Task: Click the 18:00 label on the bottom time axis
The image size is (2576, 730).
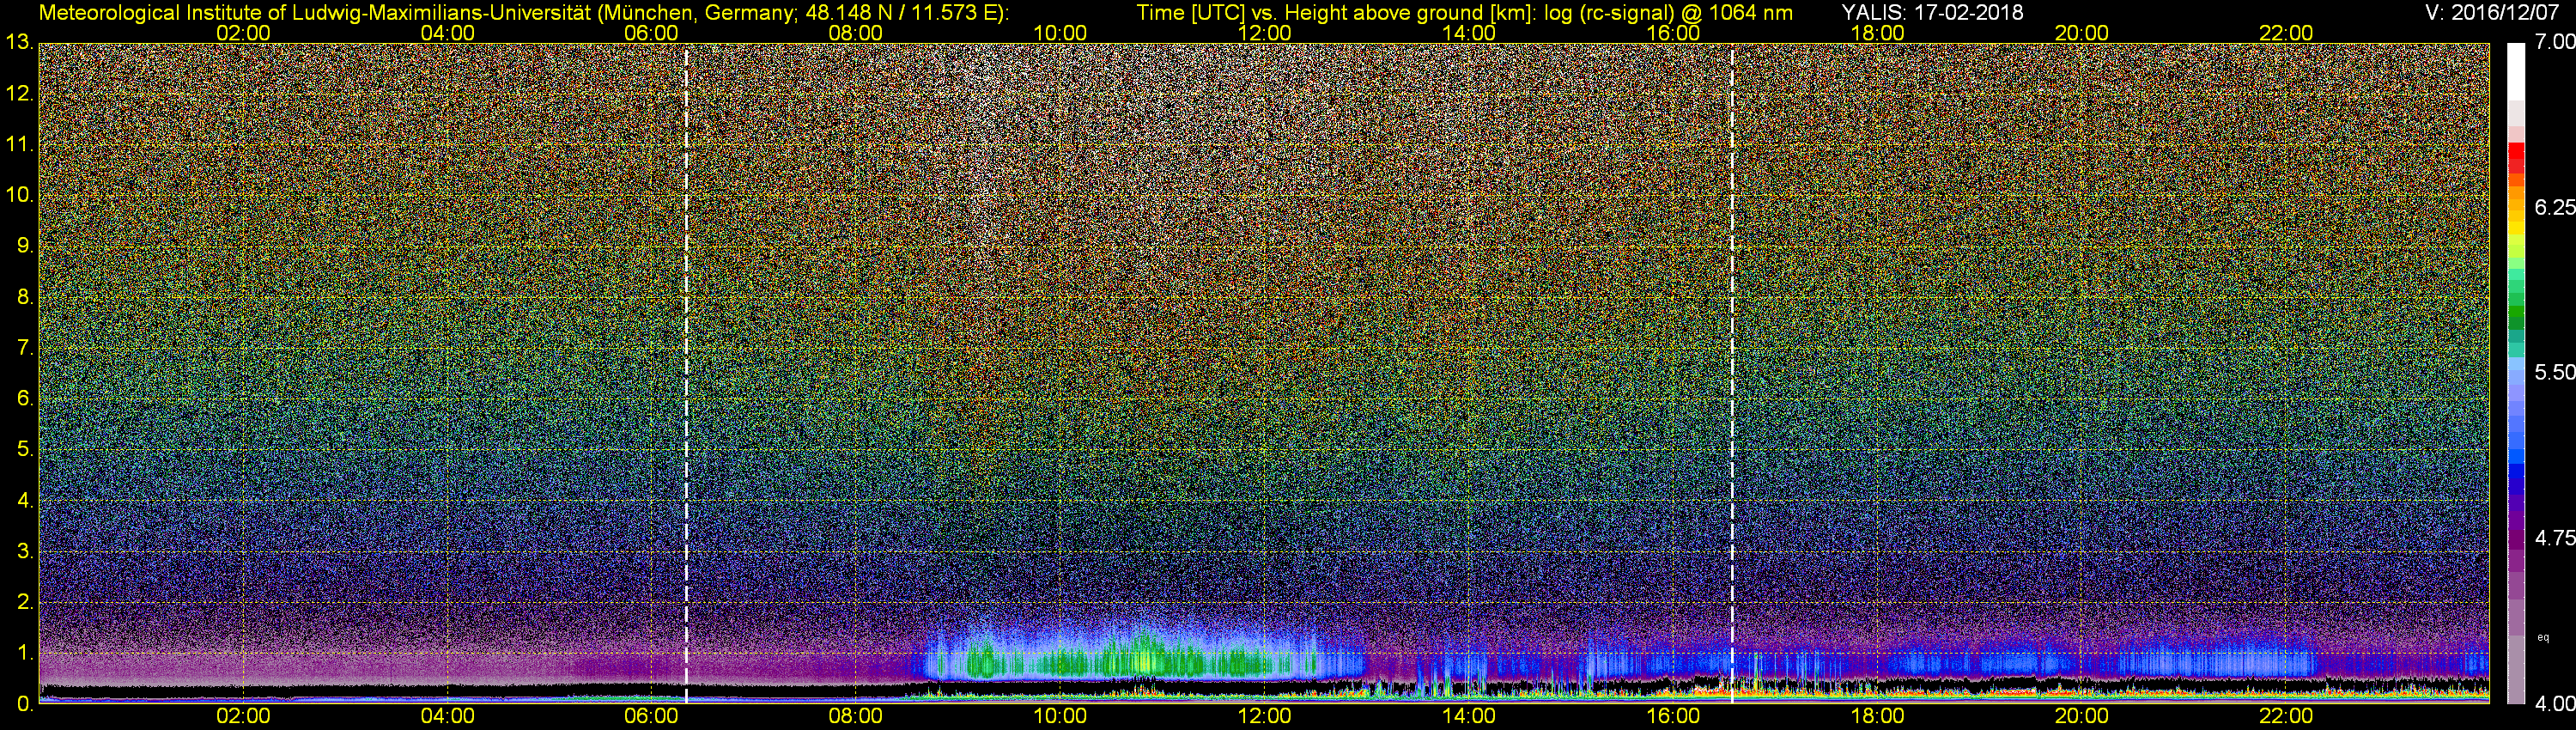Action: (1877, 717)
